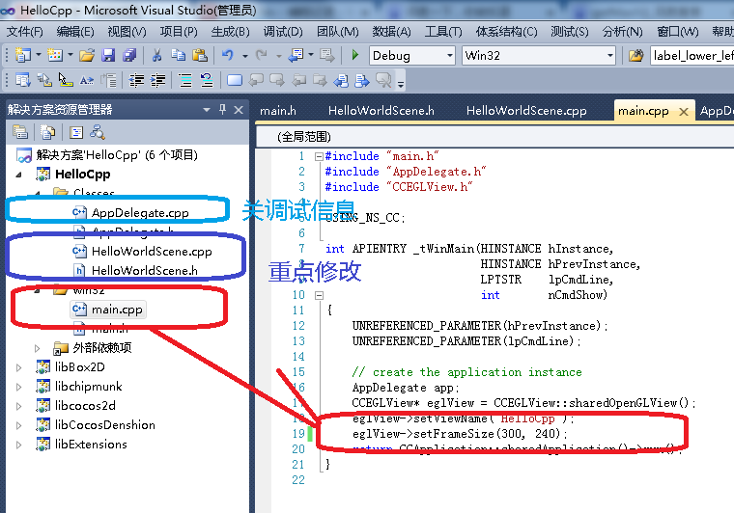Screen dimensions: 734x513
Task: Undo the last edit
Action: [x=228, y=55]
